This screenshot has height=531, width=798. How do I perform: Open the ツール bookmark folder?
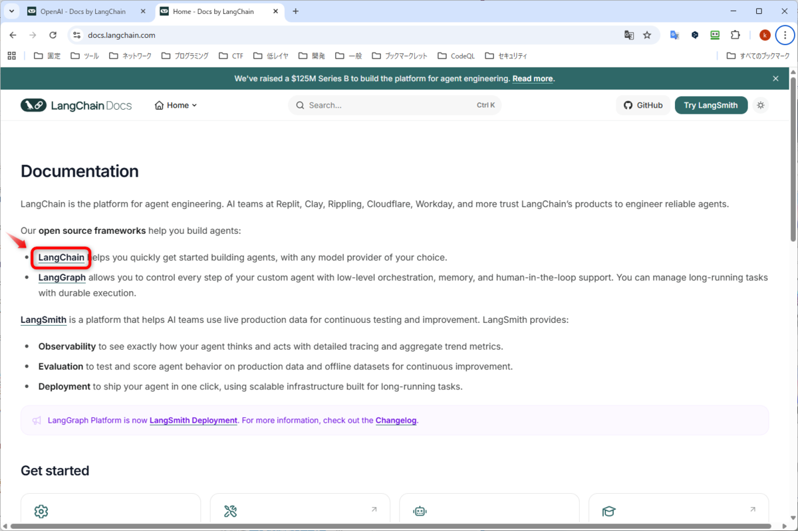[84, 56]
